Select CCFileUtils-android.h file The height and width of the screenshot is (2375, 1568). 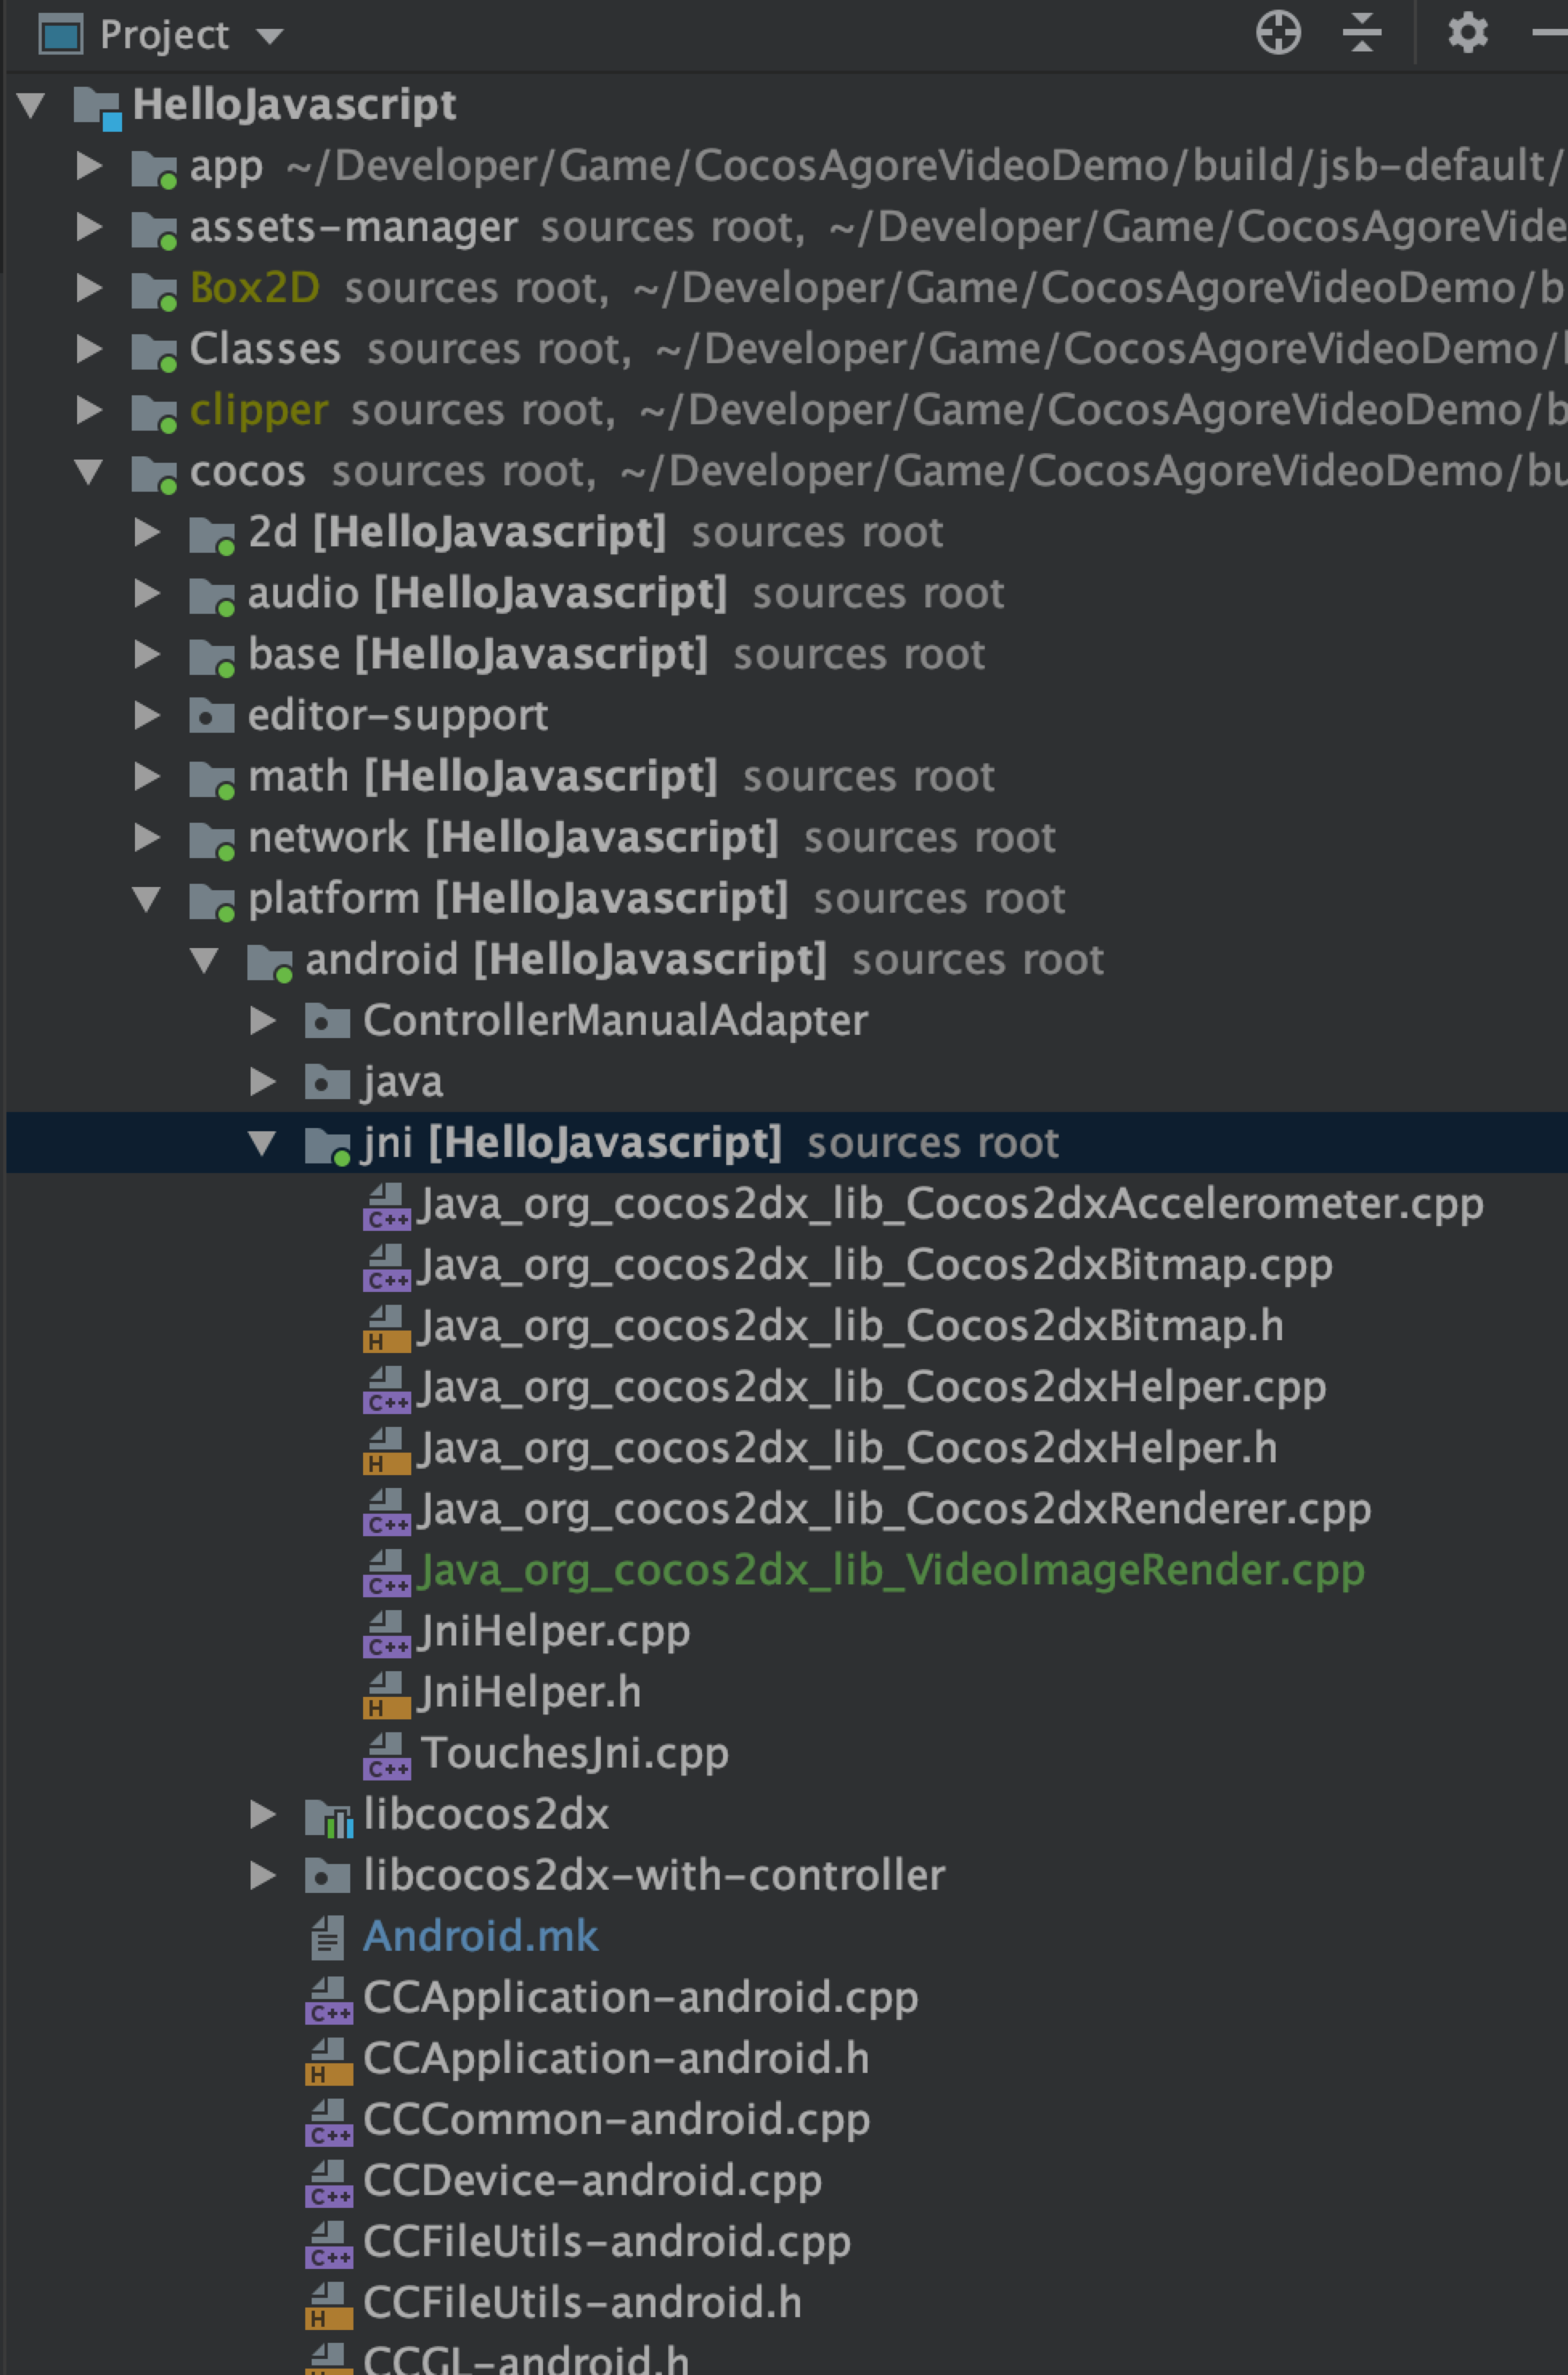coord(582,2303)
